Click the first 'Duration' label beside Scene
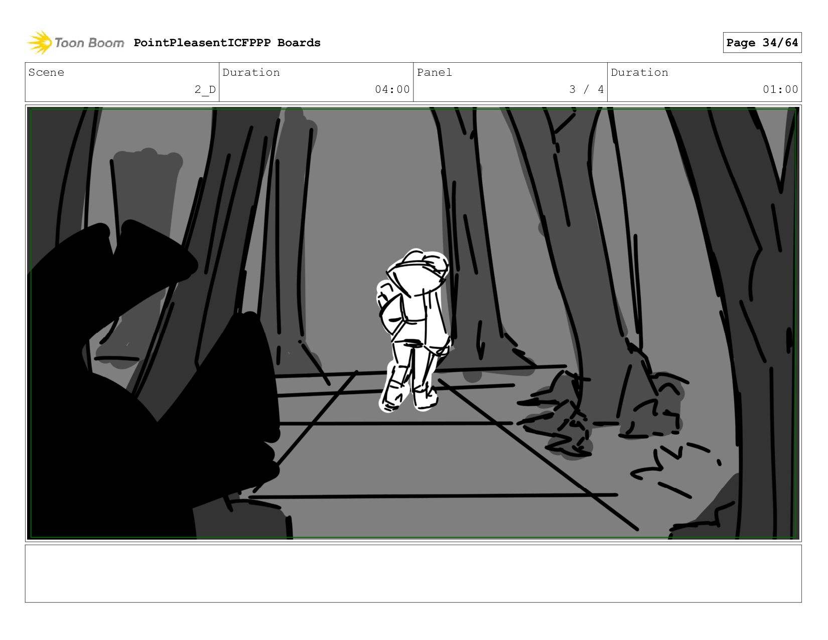Screen dimensions: 828x640 pyautogui.click(x=251, y=72)
